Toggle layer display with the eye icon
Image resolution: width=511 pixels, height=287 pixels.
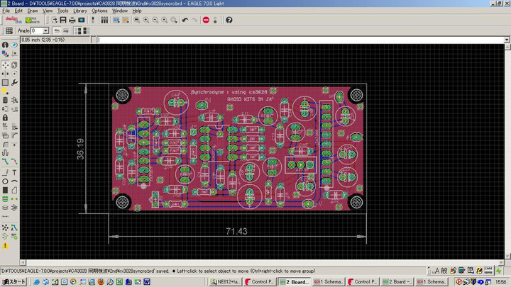pos(14,45)
